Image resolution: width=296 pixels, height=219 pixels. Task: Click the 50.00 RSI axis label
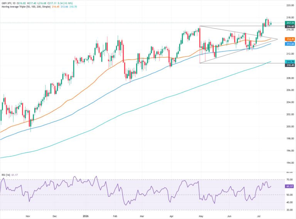click(x=289, y=195)
